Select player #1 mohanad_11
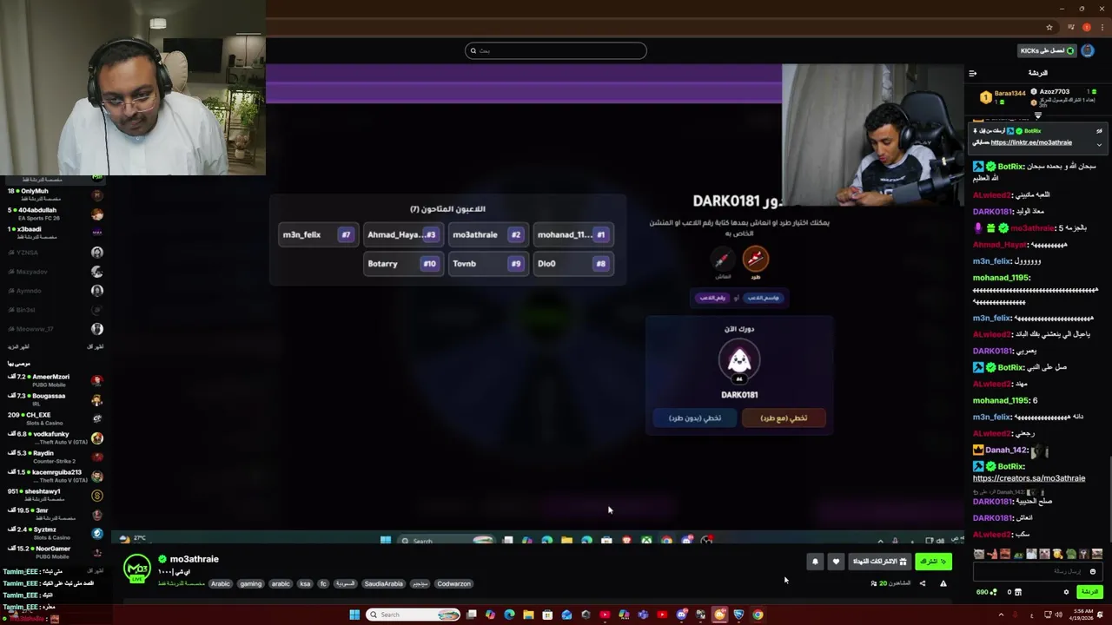1112x625 pixels. (573, 234)
